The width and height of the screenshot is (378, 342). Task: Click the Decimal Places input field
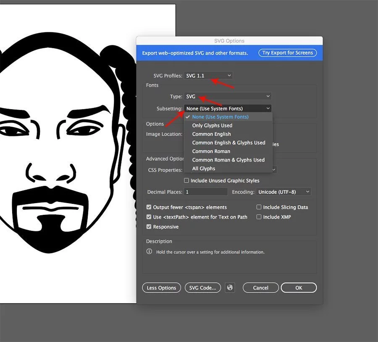point(206,192)
